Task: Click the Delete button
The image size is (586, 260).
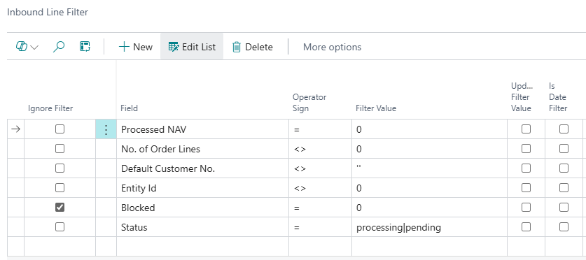Action: click(253, 47)
